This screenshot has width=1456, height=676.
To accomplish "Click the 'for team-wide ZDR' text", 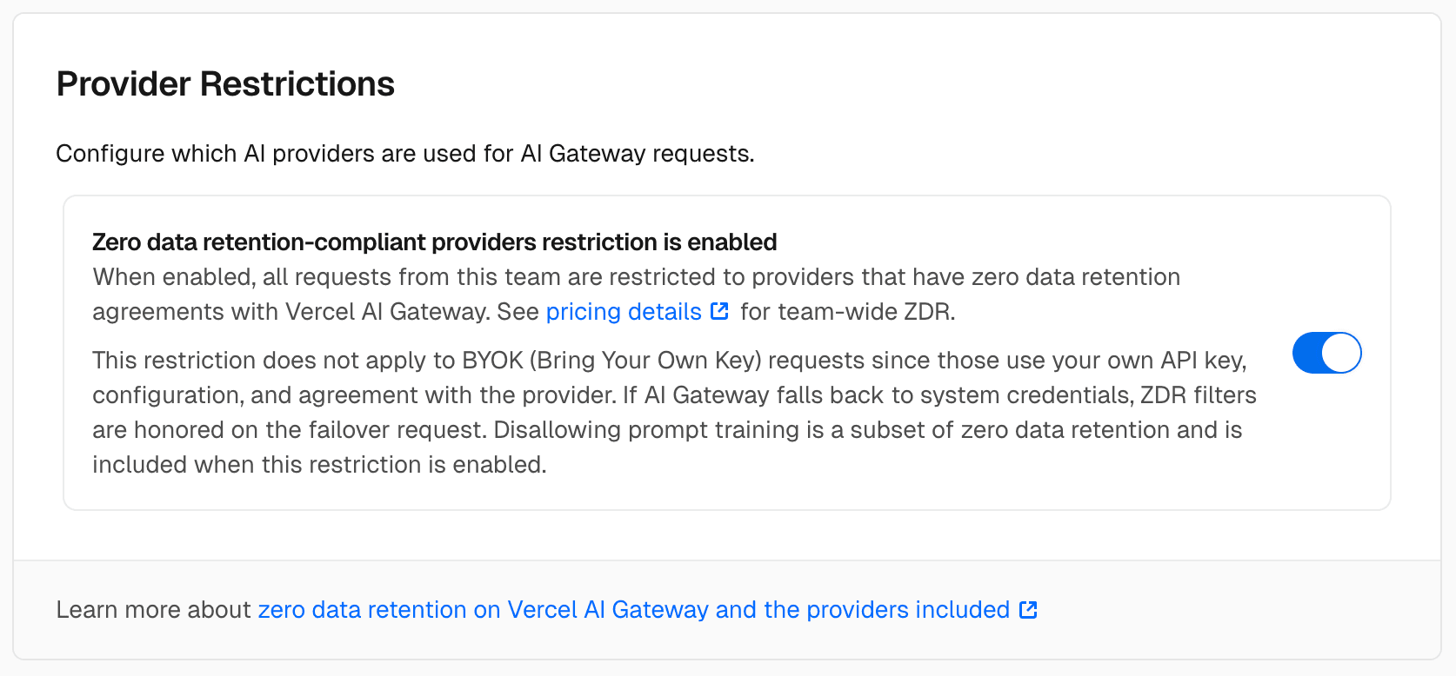I will click(x=847, y=312).
